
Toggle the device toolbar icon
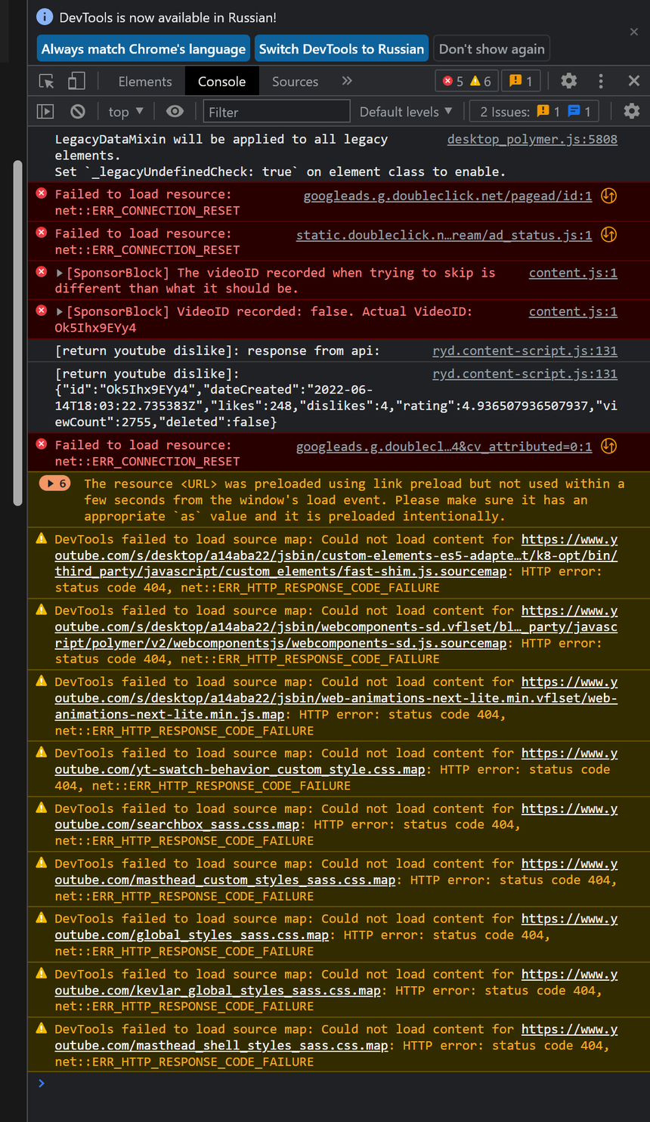(76, 82)
